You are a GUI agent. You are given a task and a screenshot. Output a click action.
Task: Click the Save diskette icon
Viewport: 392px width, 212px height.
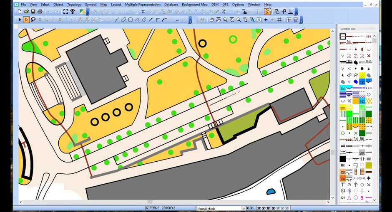pos(33,12)
